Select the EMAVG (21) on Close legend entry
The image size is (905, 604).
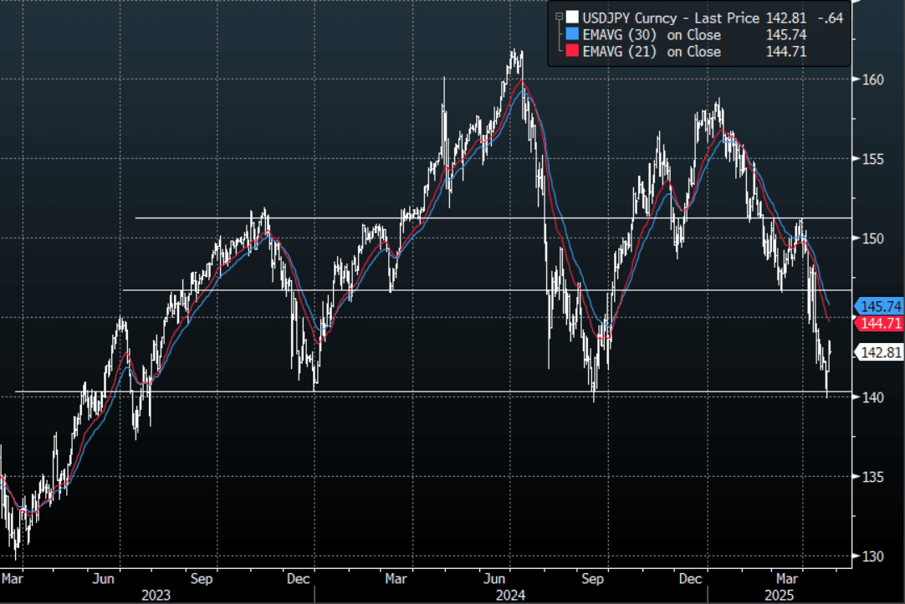coord(652,51)
